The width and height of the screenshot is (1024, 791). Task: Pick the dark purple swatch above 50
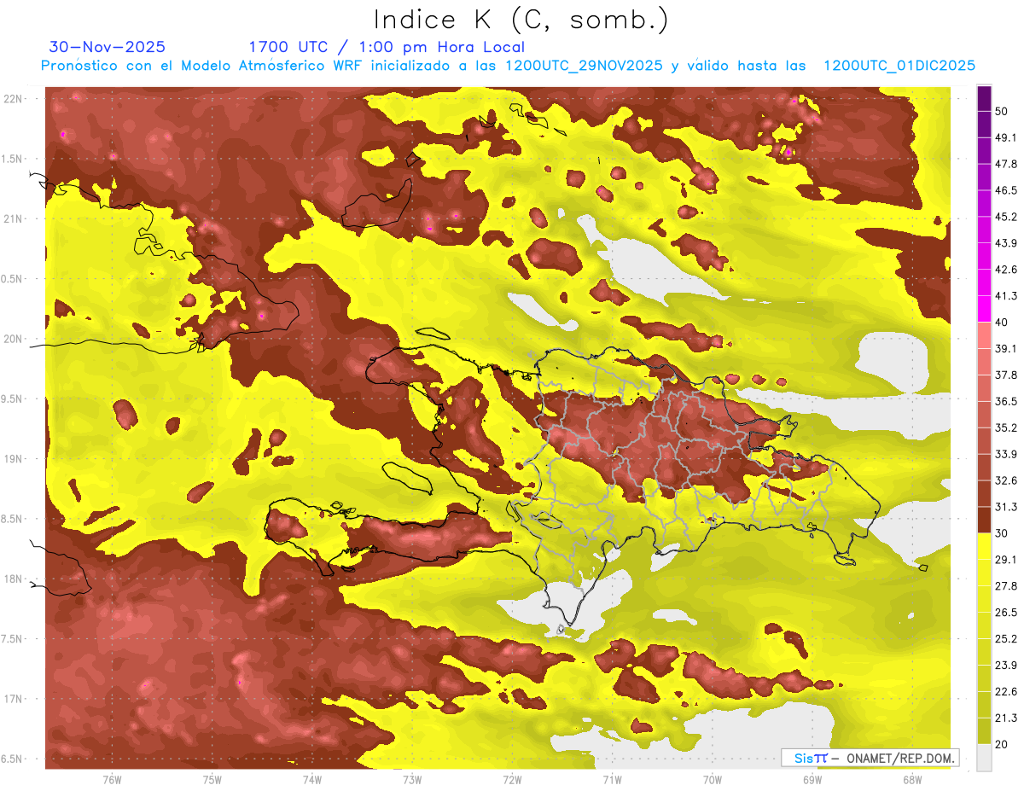pyautogui.click(x=984, y=98)
